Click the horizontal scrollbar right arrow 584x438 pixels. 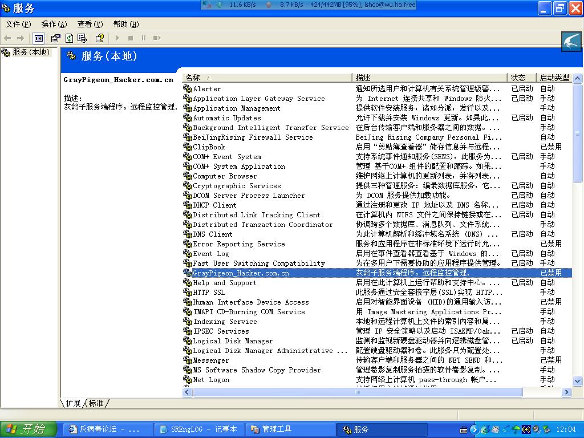[567, 392]
